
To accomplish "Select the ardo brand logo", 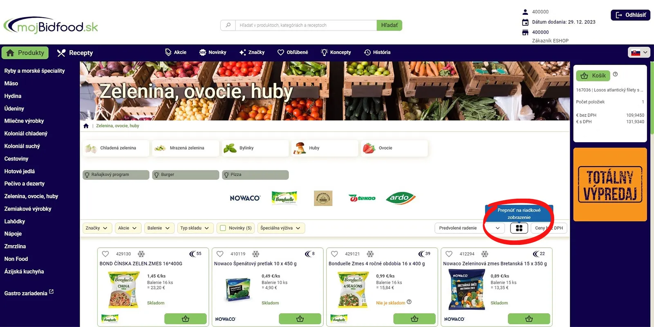I will (x=401, y=198).
